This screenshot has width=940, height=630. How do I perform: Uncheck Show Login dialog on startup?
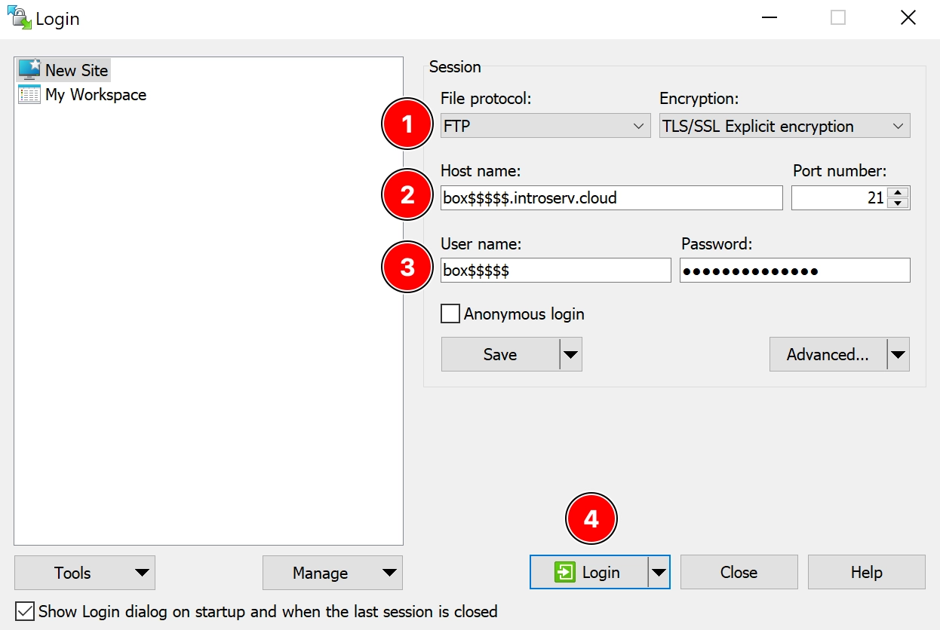click(26, 611)
